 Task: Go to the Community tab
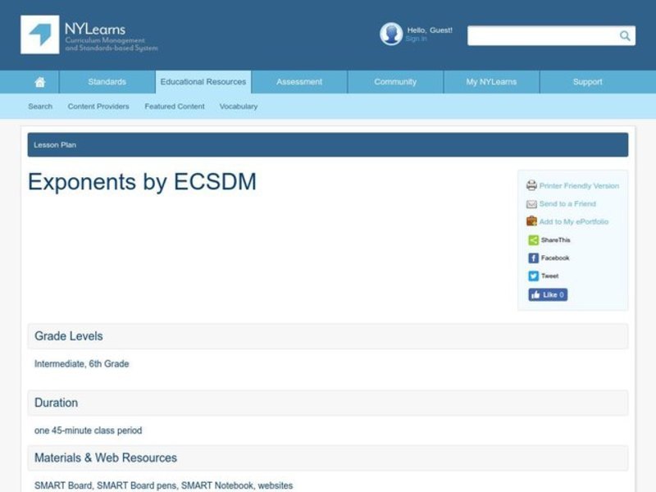pyautogui.click(x=395, y=82)
